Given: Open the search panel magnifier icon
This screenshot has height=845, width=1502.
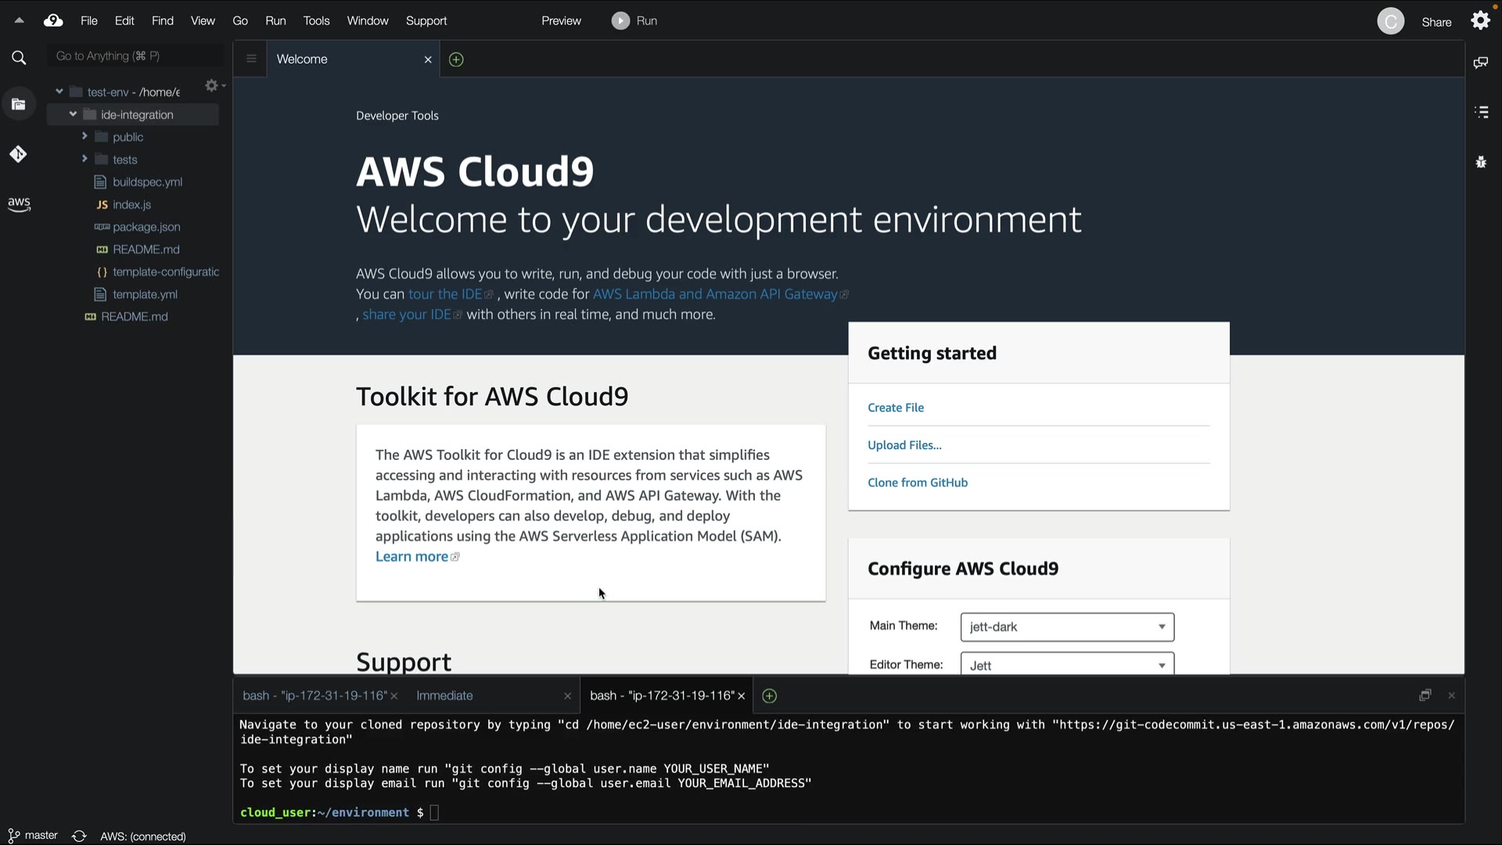Looking at the screenshot, I should pos(19,57).
